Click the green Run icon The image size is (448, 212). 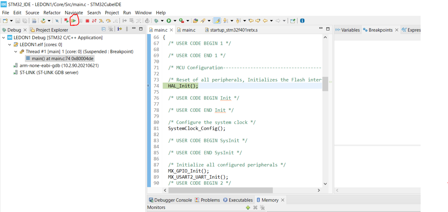(x=169, y=20)
